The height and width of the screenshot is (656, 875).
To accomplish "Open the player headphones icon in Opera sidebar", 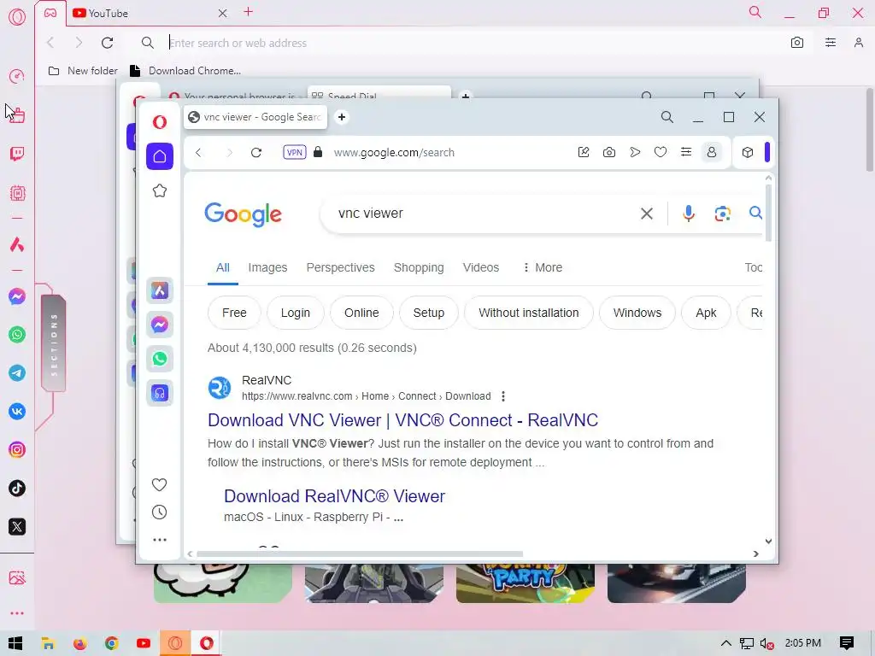I will pyautogui.click(x=160, y=393).
